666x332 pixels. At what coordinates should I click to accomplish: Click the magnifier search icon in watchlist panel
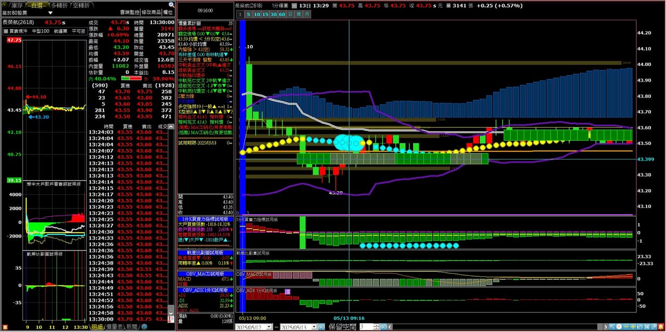(171, 5)
